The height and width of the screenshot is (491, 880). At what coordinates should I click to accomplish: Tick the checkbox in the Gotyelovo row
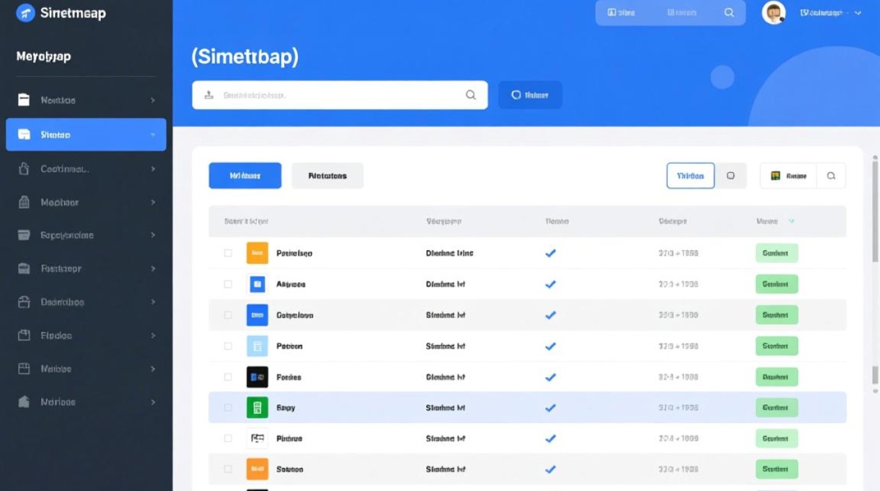(x=228, y=315)
